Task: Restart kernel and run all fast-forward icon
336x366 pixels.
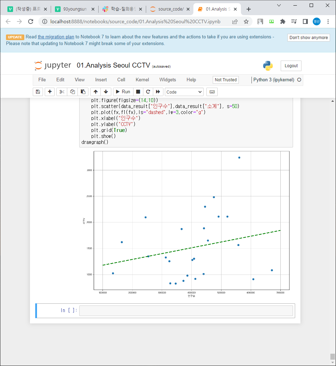Action: click(158, 92)
